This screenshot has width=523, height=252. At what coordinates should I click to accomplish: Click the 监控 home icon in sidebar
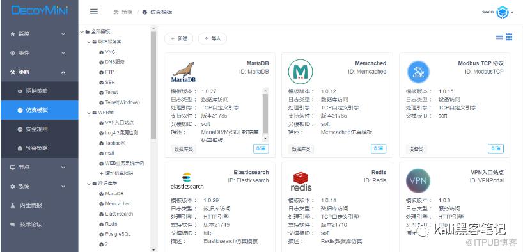[13, 34]
